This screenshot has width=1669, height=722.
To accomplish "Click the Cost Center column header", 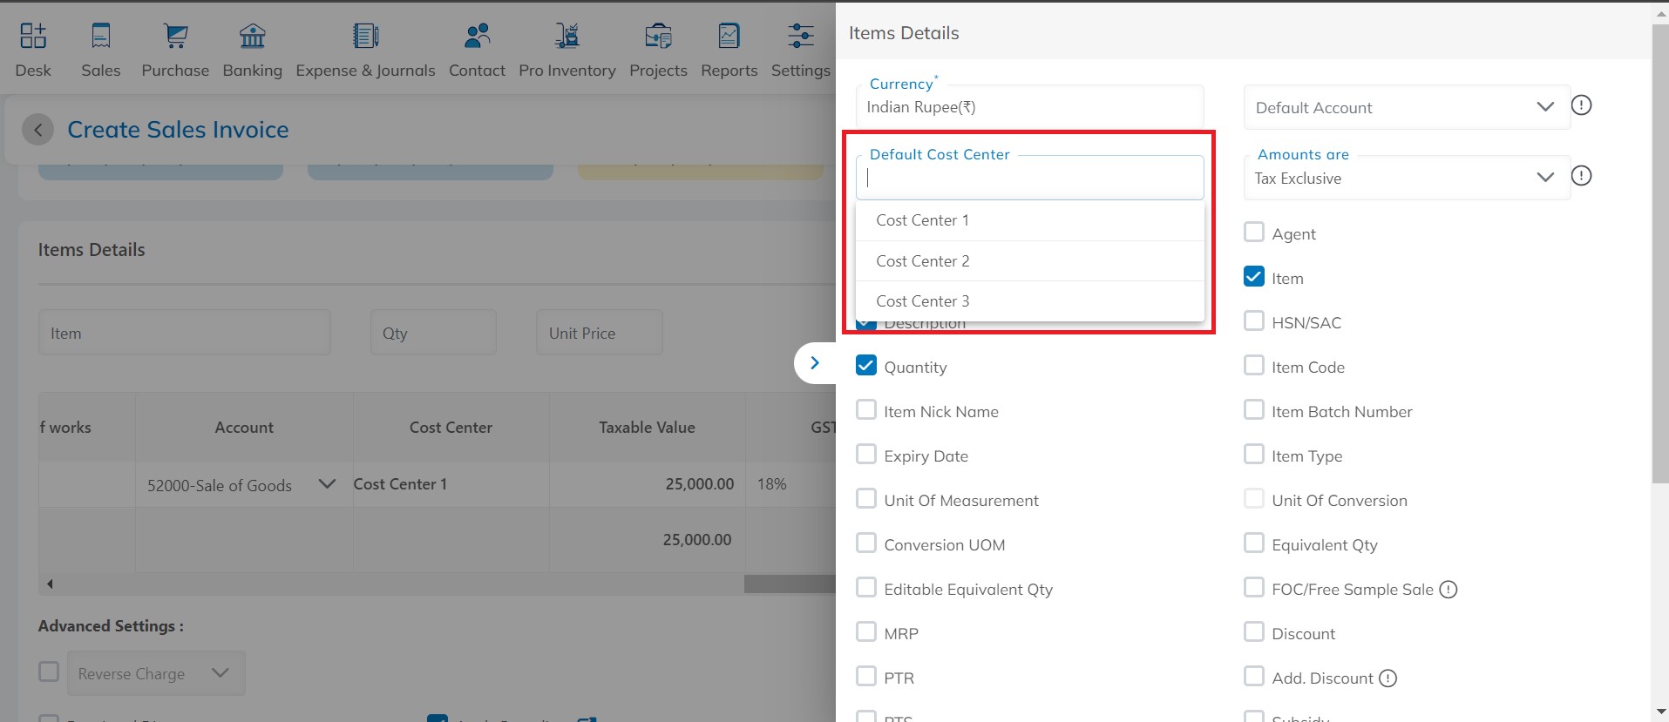I will pos(451,428).
